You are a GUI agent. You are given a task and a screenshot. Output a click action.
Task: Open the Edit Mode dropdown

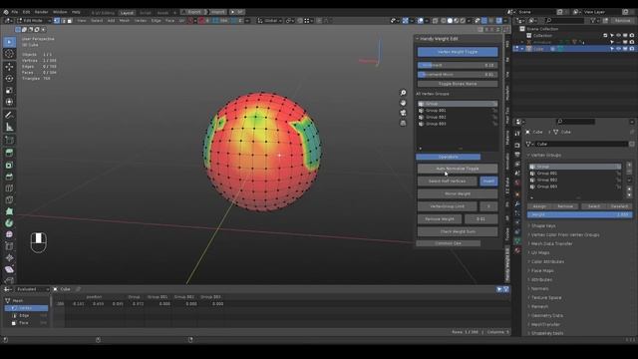[34, 20]
